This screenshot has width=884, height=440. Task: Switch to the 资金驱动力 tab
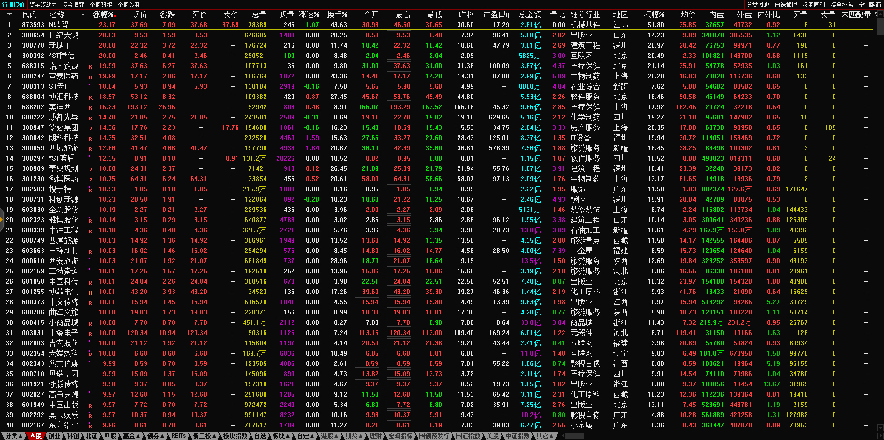coord(42,5)
